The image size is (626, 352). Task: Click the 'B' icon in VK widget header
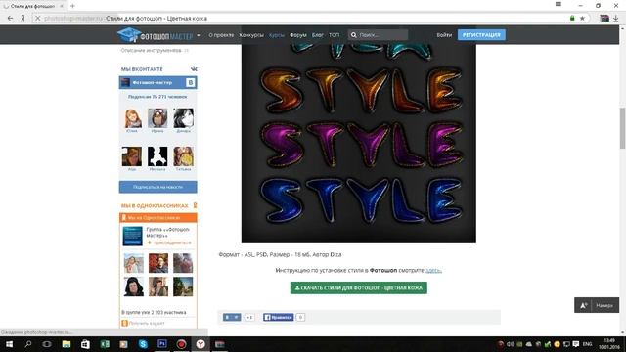191,82
